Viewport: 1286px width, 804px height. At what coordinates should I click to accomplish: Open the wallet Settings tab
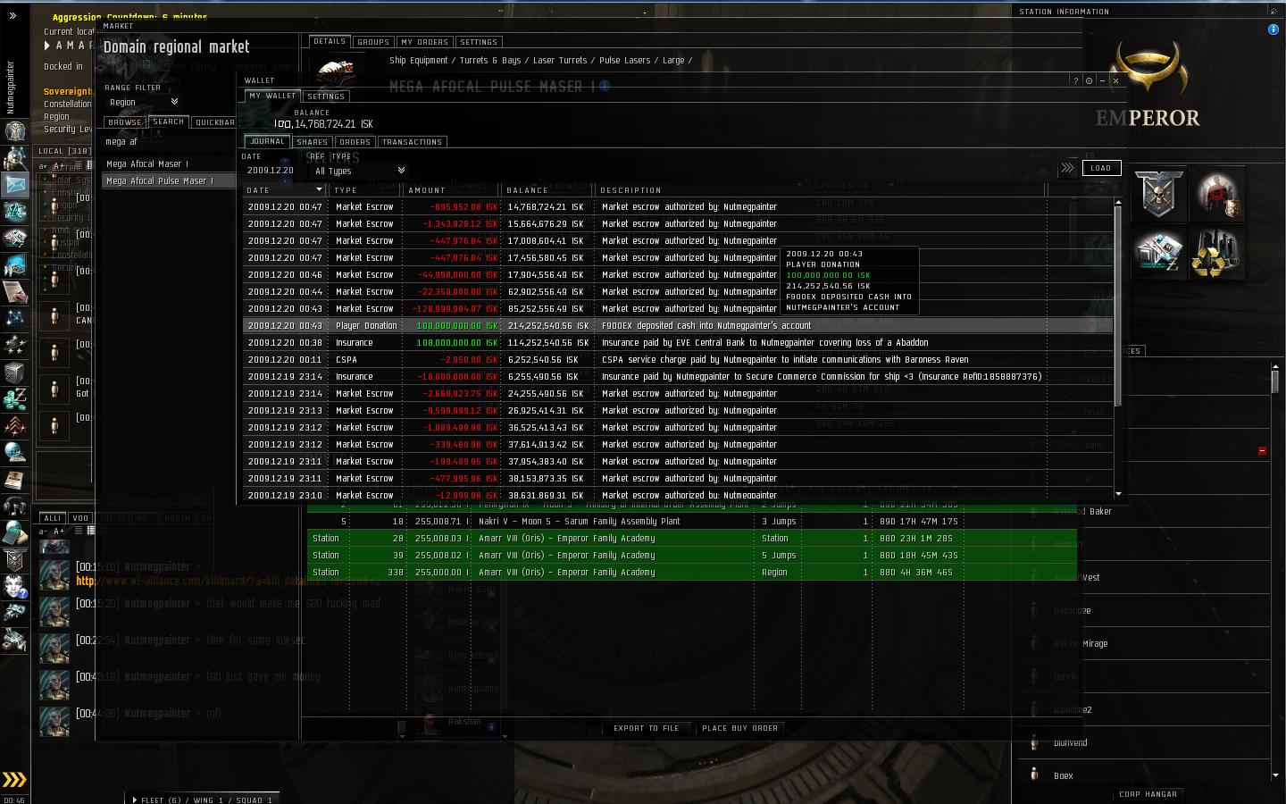[325, 96]
